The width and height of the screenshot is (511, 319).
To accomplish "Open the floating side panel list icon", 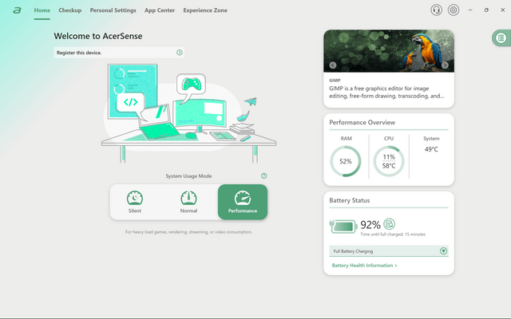I will 501,38.
